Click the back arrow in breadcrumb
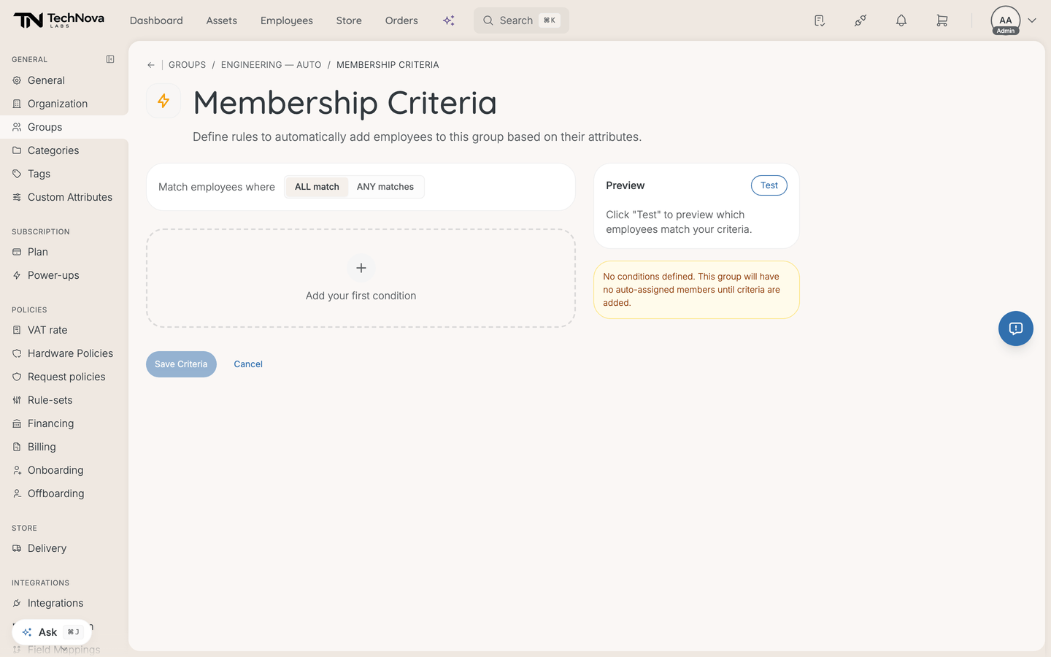The width and height of the screenshot is (1051, 657). pyautogui.click(x=151, y=65)
